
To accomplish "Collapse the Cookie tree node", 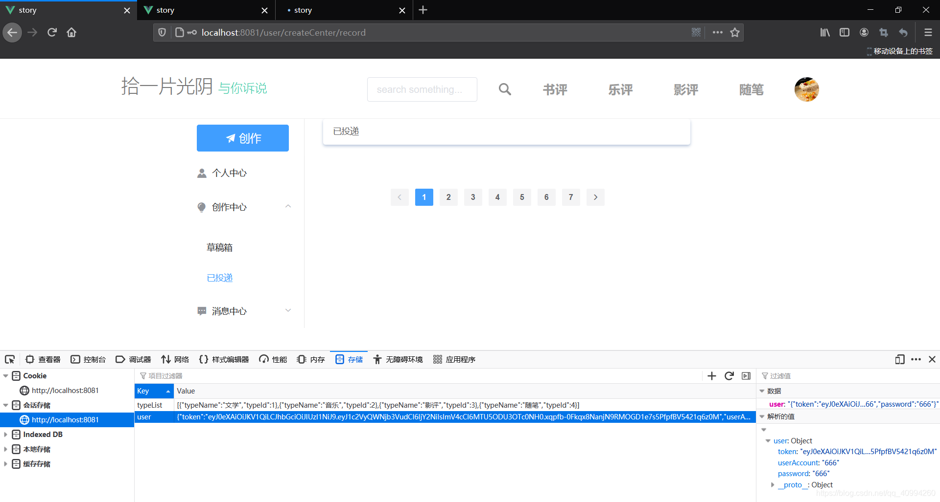I will [x=5, y=376].
